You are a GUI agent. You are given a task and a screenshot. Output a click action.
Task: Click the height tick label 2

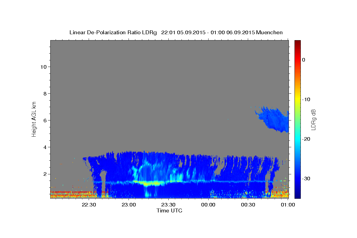click(x=45, y=174)
